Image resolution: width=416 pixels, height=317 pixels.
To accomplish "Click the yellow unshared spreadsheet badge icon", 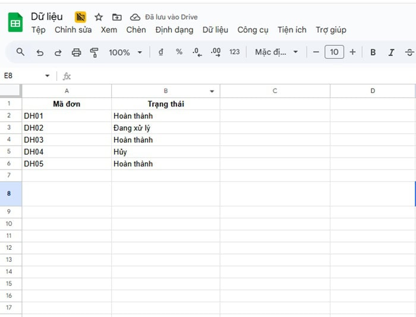I will tap(80, 17).
